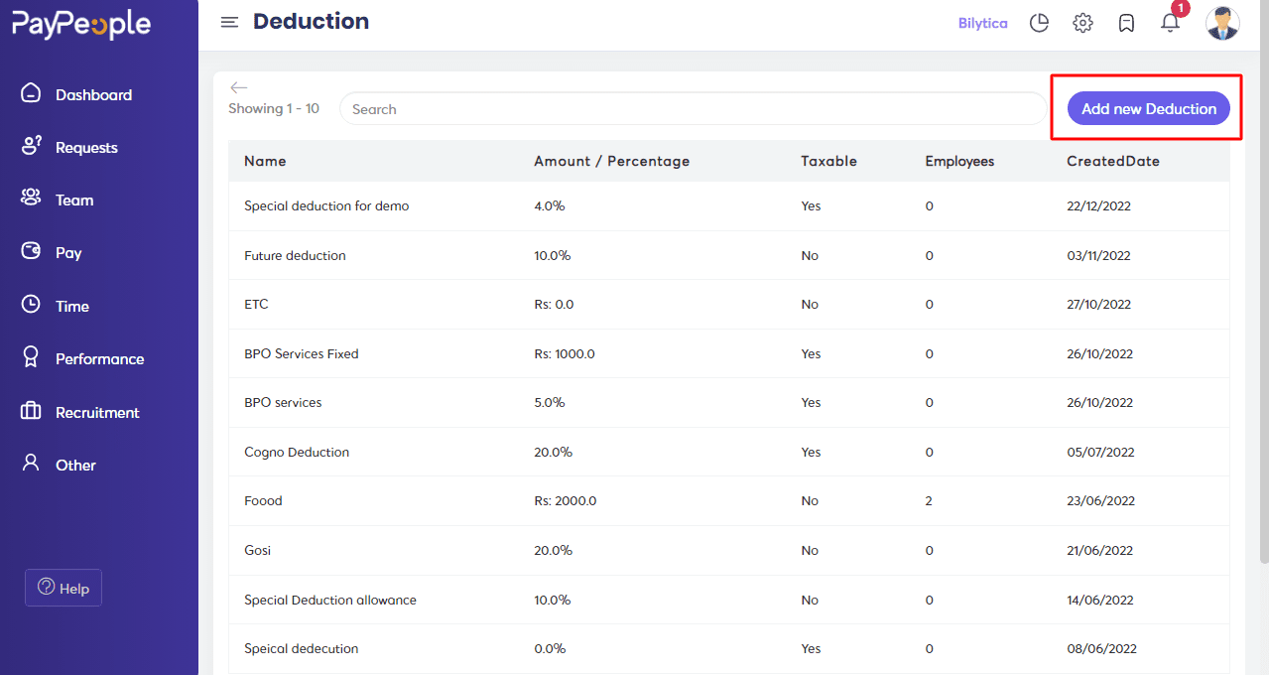Click the Add new Deduction button
Image resolution: width=1269 pixels, height=675 pixels.
tap(1148, 109)
